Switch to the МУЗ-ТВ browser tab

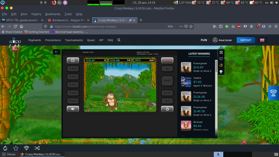pos(22,20)
